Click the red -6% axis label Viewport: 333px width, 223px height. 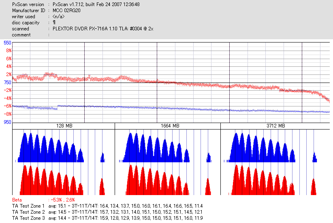pos(7,106)
